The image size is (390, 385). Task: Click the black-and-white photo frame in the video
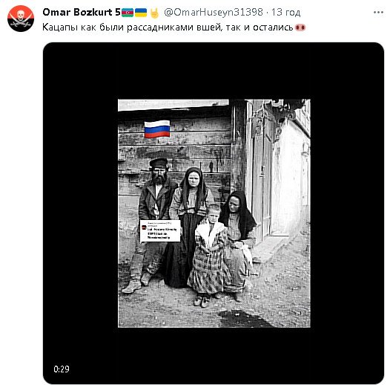pos(214,213)
